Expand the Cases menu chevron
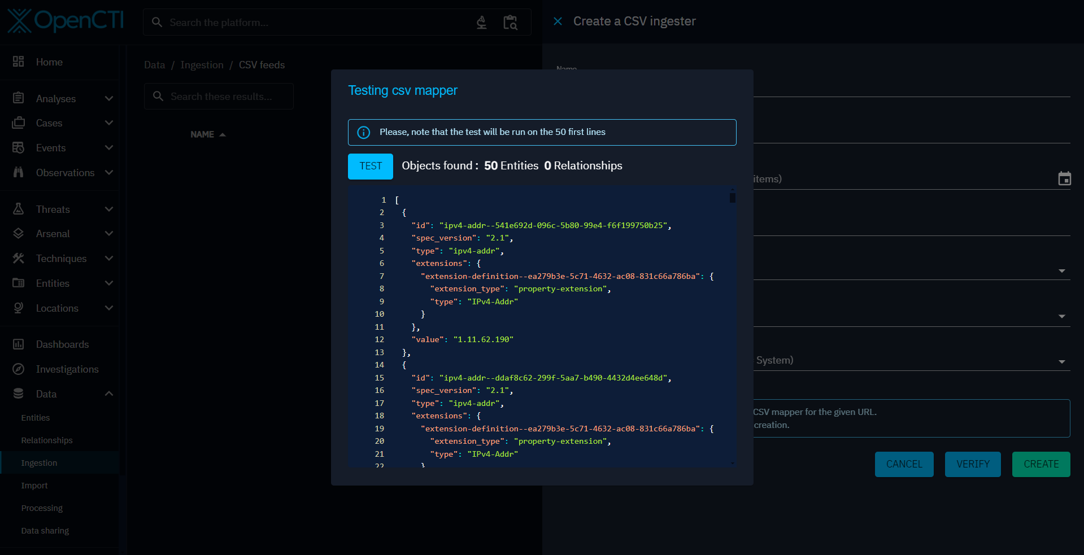 [x=109, y=123]
